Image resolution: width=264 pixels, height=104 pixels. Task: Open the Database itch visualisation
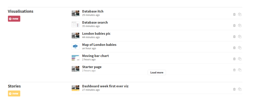[93, 11]
